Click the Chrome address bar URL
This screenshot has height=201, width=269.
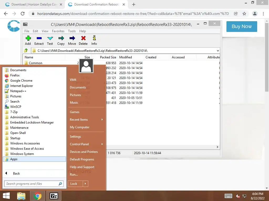click(x=133, y=14)
